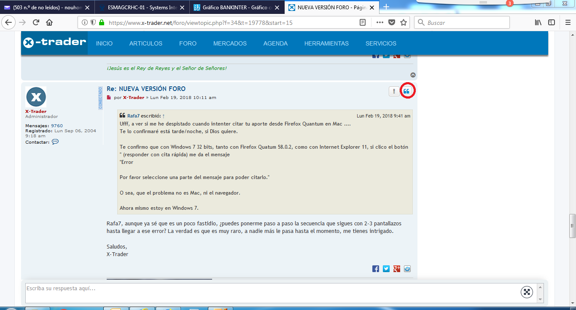This screenshot has height=310, width=576.
Task: Open SERVICIOS in the site navigation
Action: point(381,43)
